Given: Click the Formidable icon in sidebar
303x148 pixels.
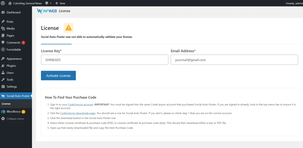Looking at the screenshot, I should tap(3, 49).
